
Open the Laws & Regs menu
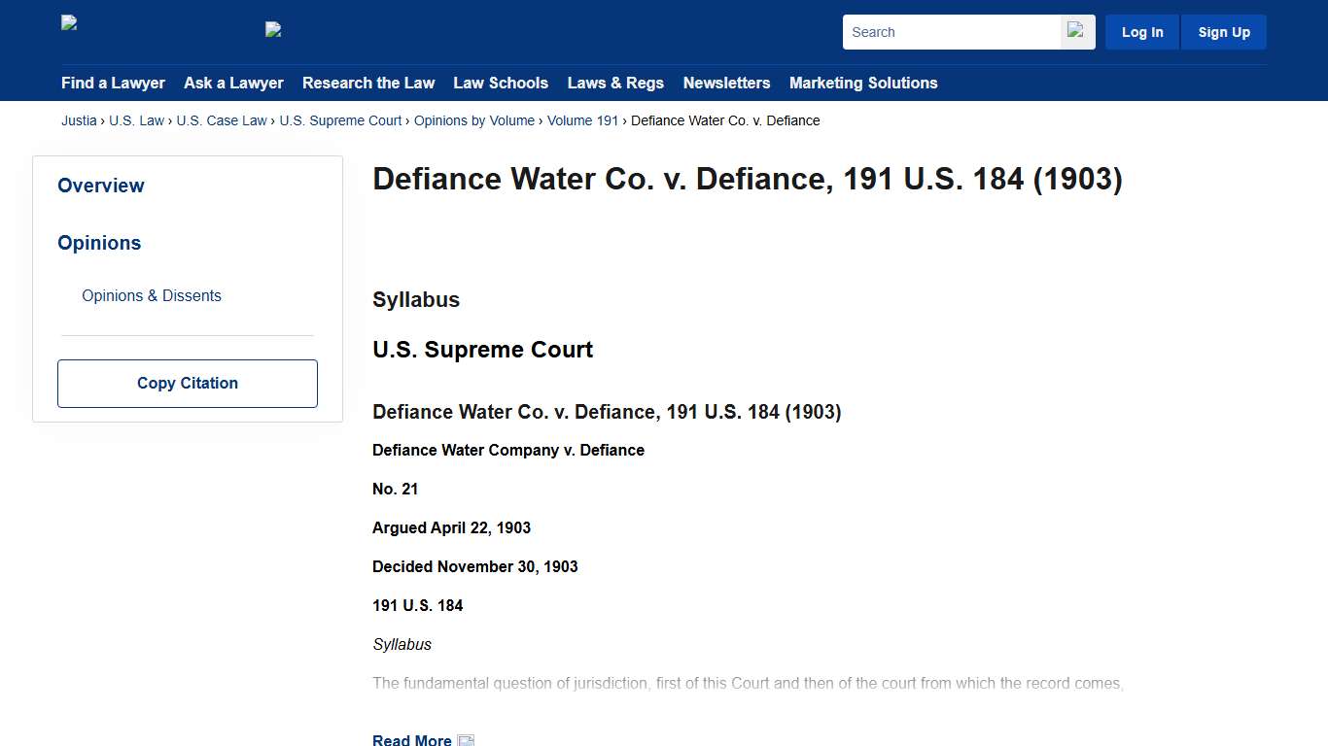tap(615, 83)
